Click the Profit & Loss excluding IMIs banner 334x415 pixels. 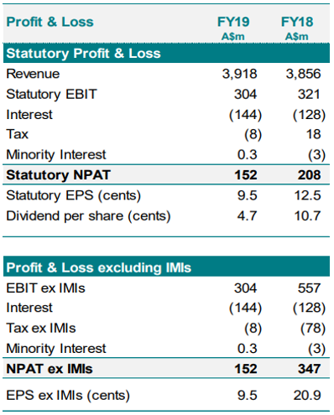pos(166,267)
